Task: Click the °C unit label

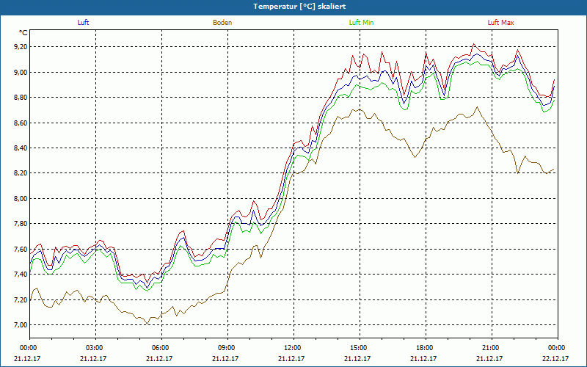Action: point(23,33)
